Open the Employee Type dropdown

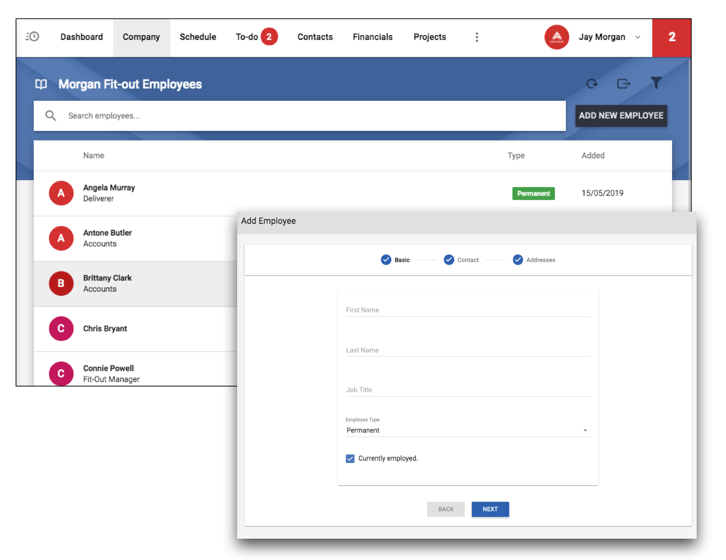pyautogui.click(x=585, y=430)
